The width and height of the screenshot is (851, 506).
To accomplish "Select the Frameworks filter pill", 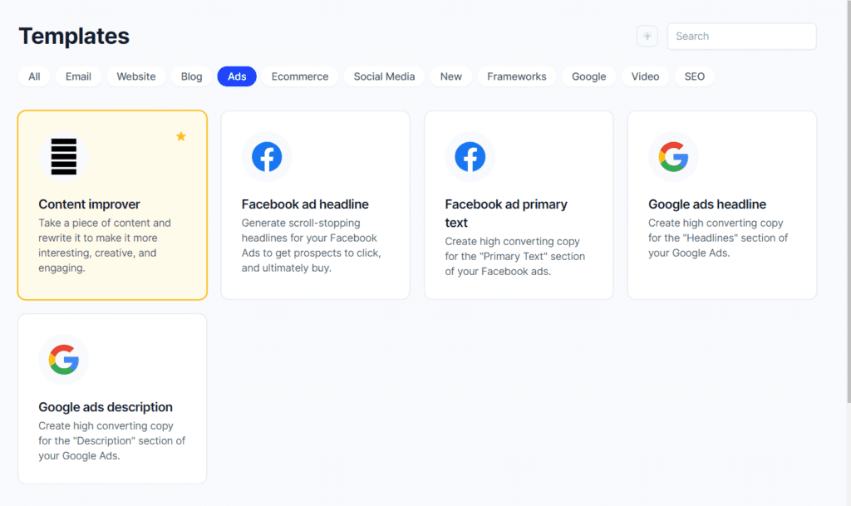I will tap(517, 76).
